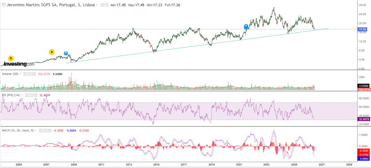Click the 2009 label on time axis

(74, 164)
